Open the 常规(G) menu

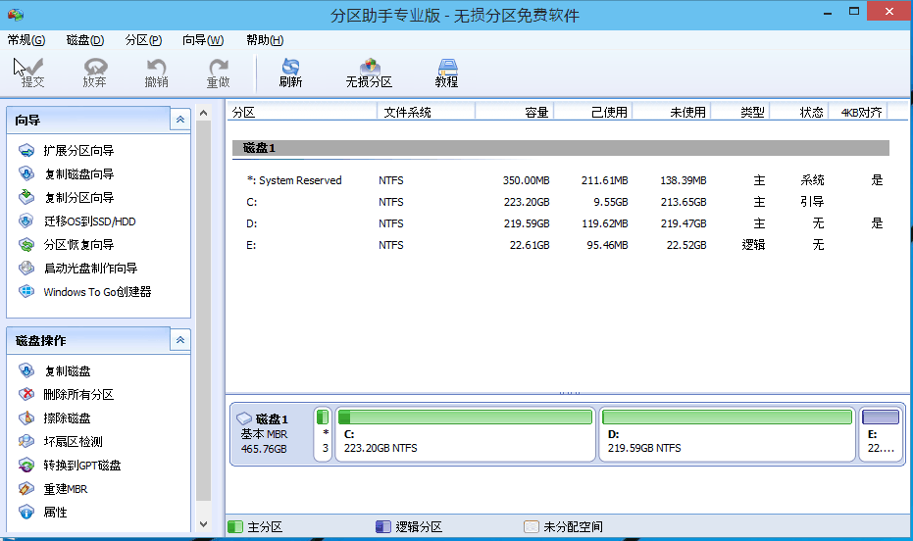[x=26, y=40]
